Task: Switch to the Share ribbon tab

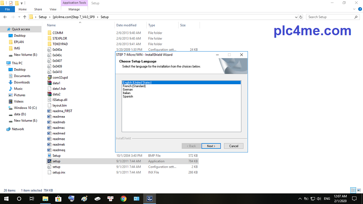Action: [38, 9]
